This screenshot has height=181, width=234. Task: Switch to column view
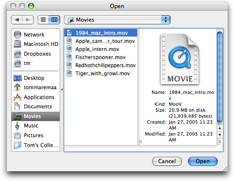click(54, 20)
